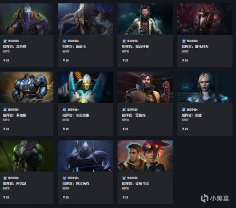Open title link 指挥官：德哈卡

(74, 46)
